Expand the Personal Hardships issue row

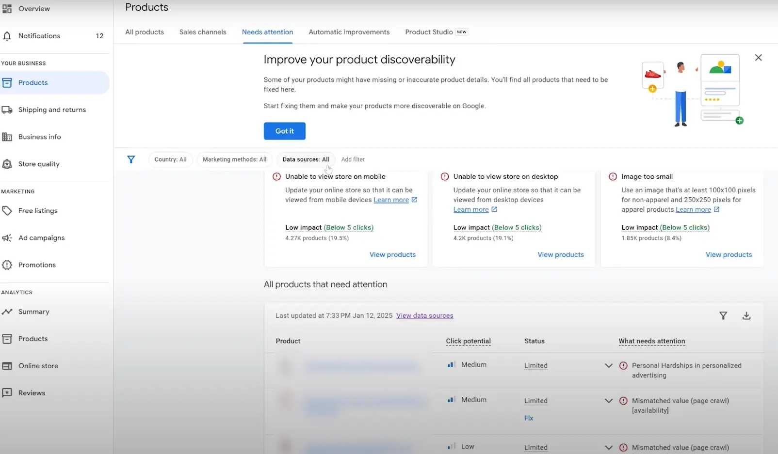coord(609,366)
